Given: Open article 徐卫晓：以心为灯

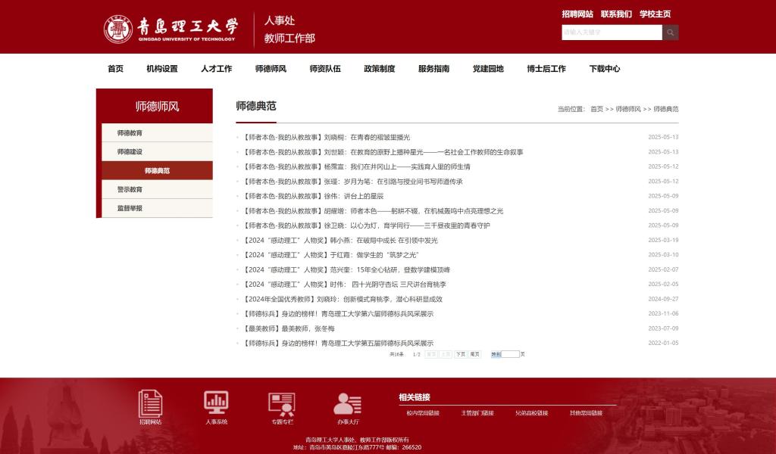Looking at the screenshot, I should (366, 225).
